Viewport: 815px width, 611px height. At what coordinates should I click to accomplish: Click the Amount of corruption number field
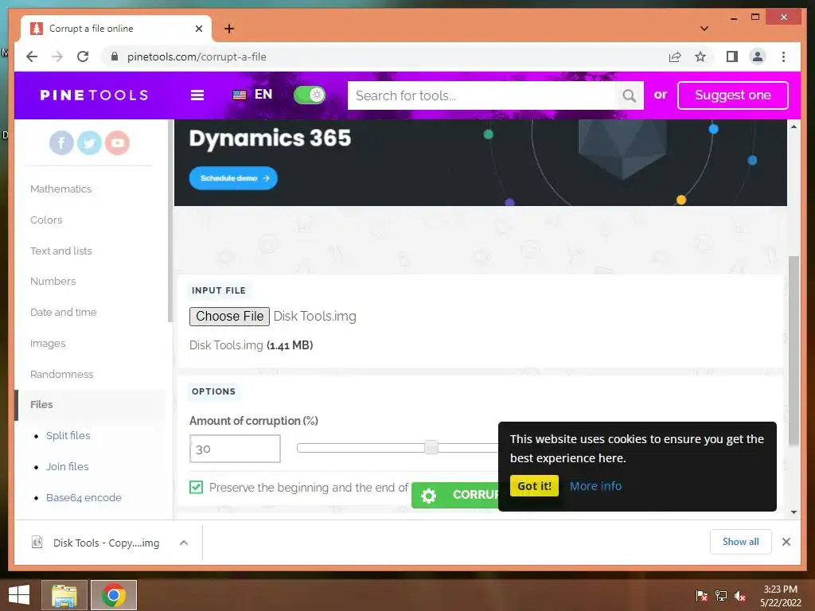pyautogui.click(x=235, y=449)
